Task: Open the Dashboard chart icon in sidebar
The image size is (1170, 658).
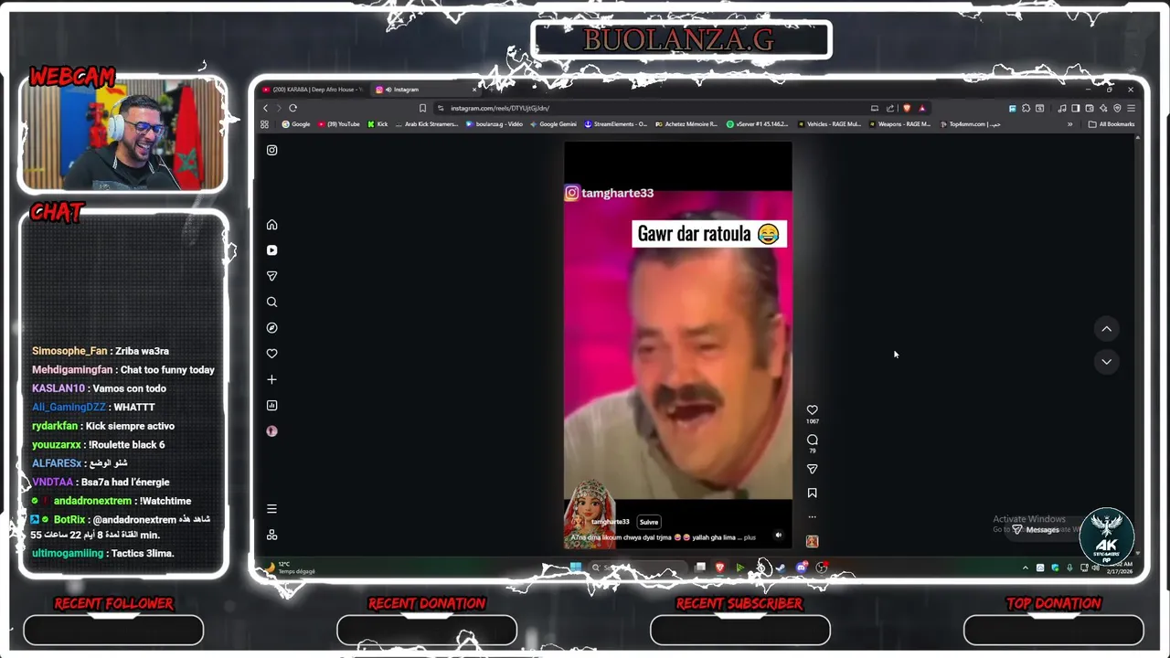Action: pyautogui.click(x=271, y=405)
